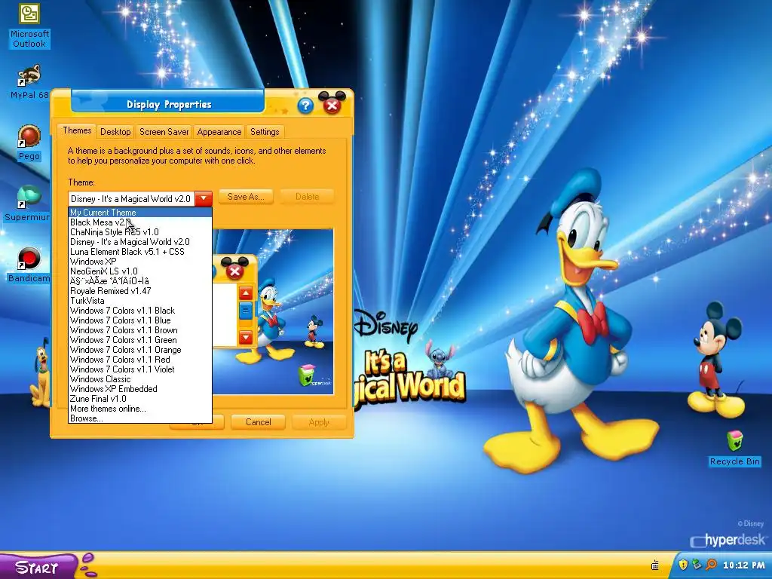Open Pego desktop shortcut
This screenshot has width=772, height=579.
click(x=29, y=142)
